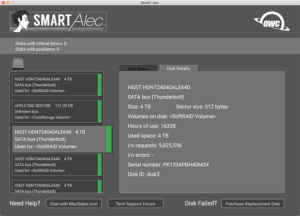Select the highlighted HGST disk entry
This screenshot has height=216, width=300.
pyautogui.click(x=62, y=139)
